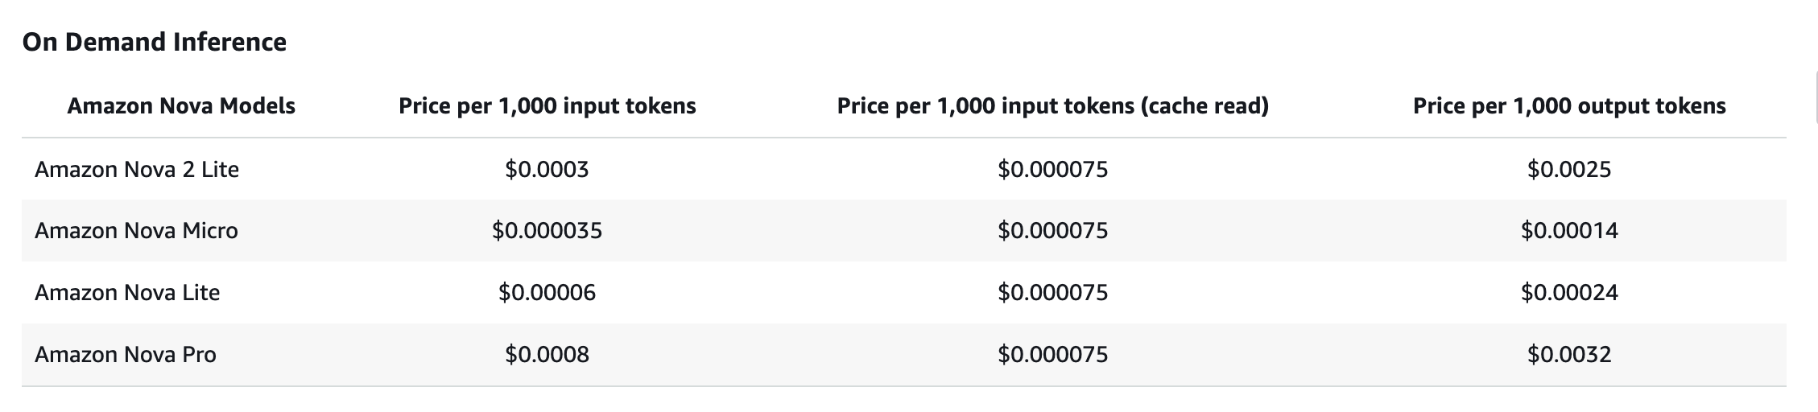Click the Amazon Nova Models column header
Screen dimensions: 1818x412
181,106
